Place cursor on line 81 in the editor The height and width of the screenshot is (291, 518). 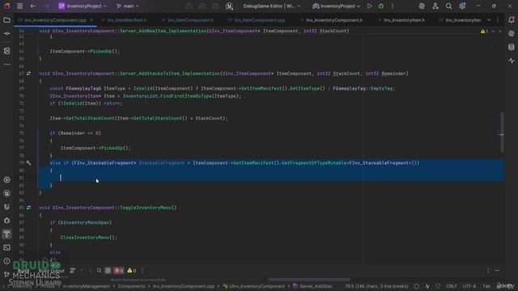pos(271,178)
